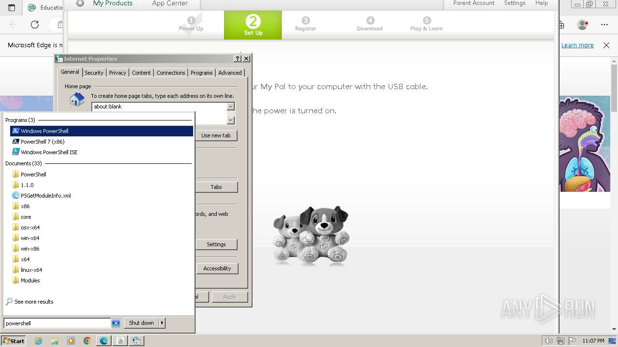
Task: Click the clock showing 11:07 PM
Action: pyautogui.click(x=593, y=341)
